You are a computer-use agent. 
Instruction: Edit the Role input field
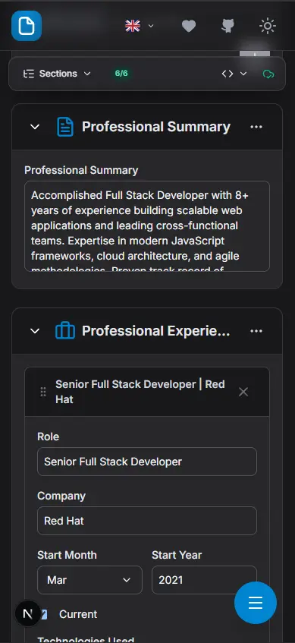(x=147, y=462)
